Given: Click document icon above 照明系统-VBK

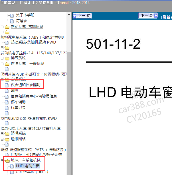Looking at the screenshot, I should click(x=7, y=69).
